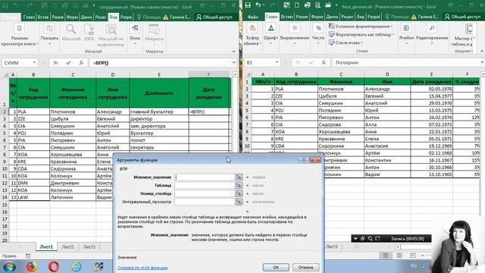Click the Интервальный_просмотр input field
The width and height of the screenshot is (485, 273).
click(x=205, y=202)
